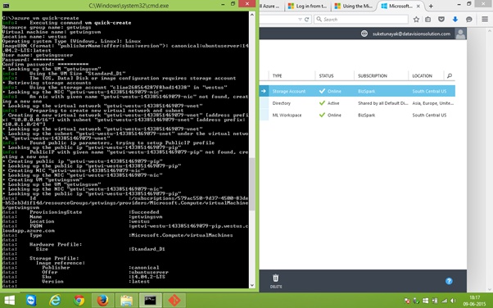
Task: Click the cmd.exe title bar system icon
Action: click(6, 6)
